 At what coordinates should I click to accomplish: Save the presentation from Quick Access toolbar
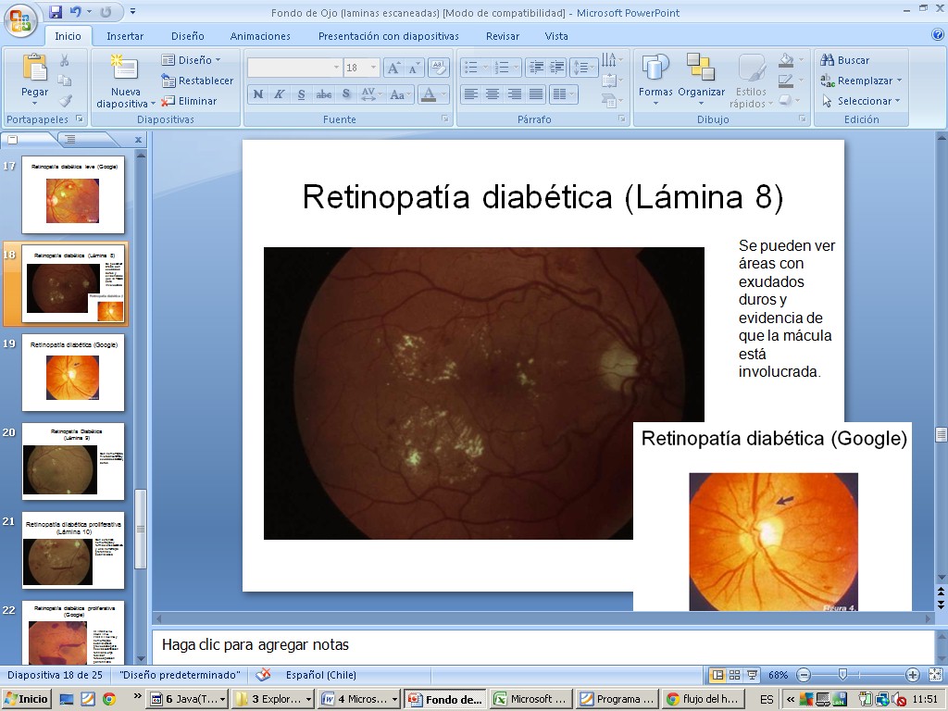coord(56,12)
